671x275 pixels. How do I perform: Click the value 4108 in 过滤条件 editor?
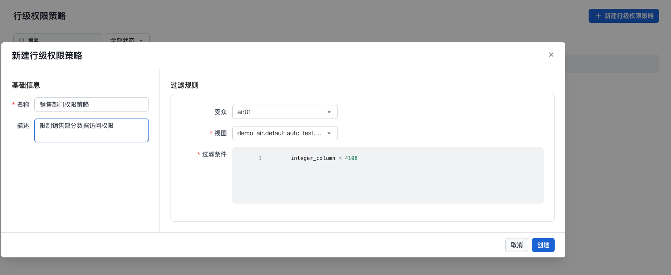[x=351, y=158]
